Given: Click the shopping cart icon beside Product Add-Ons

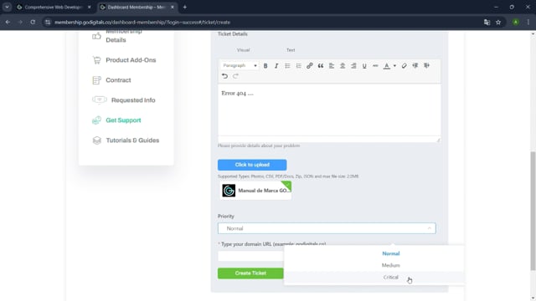Looking at the screenshot, I should click(x=97, y=60).
